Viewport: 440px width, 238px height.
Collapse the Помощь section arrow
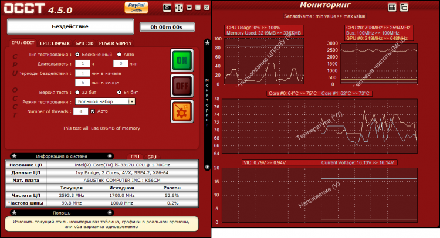click(110, 213)
